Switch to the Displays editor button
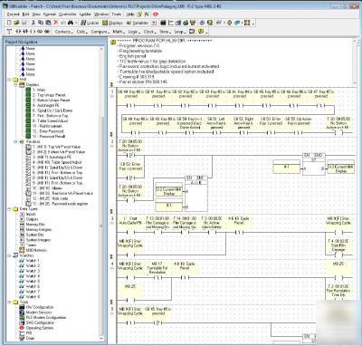This screenshot has height=346, width=362. pos(112,23)
